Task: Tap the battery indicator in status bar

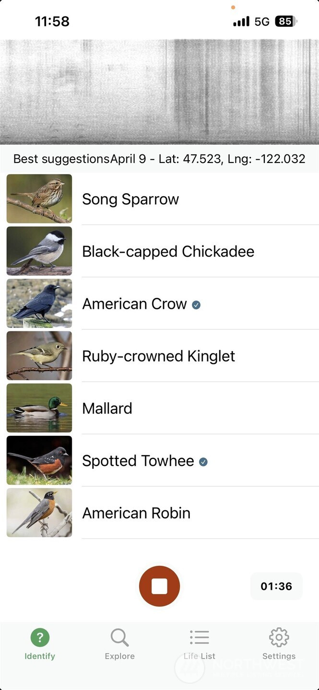Action: click(x=285, y=21)
